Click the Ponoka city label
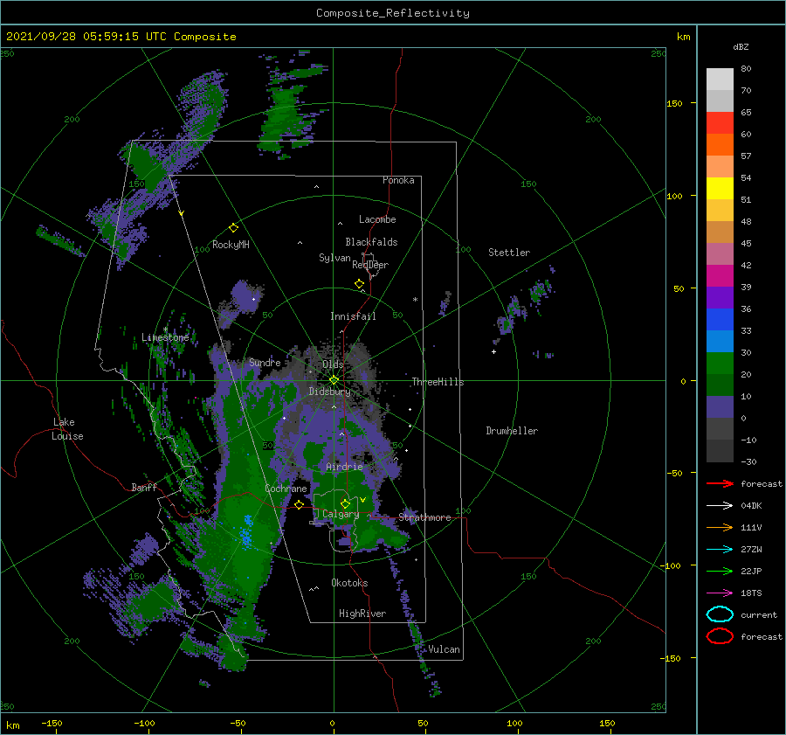This screenshot has height=735, width=786. point(398,180)
